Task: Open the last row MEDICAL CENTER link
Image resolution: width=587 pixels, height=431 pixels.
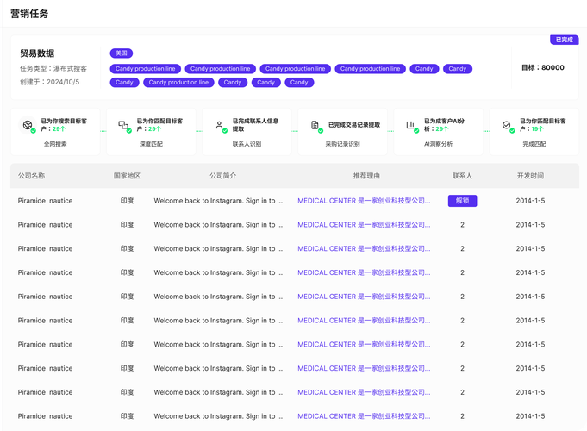Action: [x=364, y=416]
